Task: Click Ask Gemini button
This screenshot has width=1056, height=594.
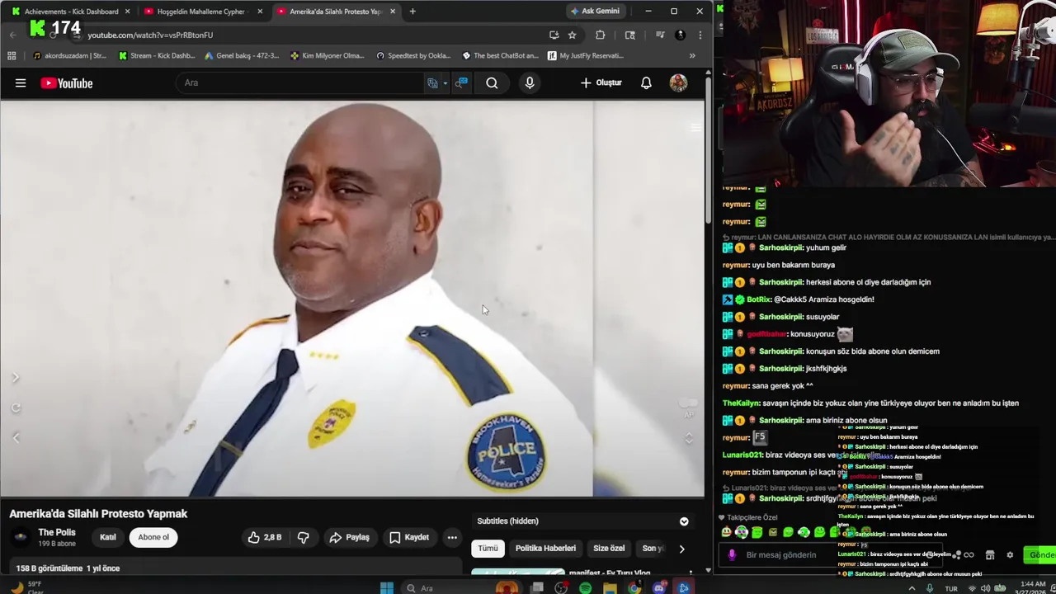Action: pyautogui.click(x=595, y=11)
